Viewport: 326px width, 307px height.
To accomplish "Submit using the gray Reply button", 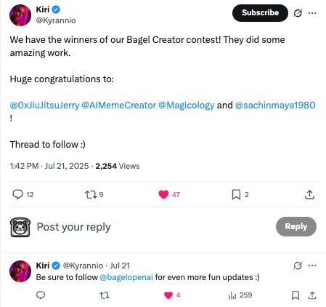I will (296, 226).
